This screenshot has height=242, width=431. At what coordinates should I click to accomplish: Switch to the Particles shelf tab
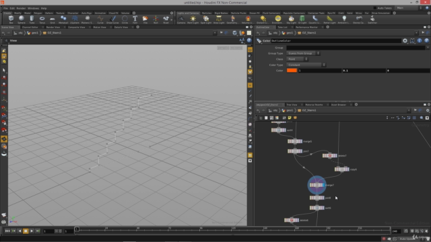207,13
